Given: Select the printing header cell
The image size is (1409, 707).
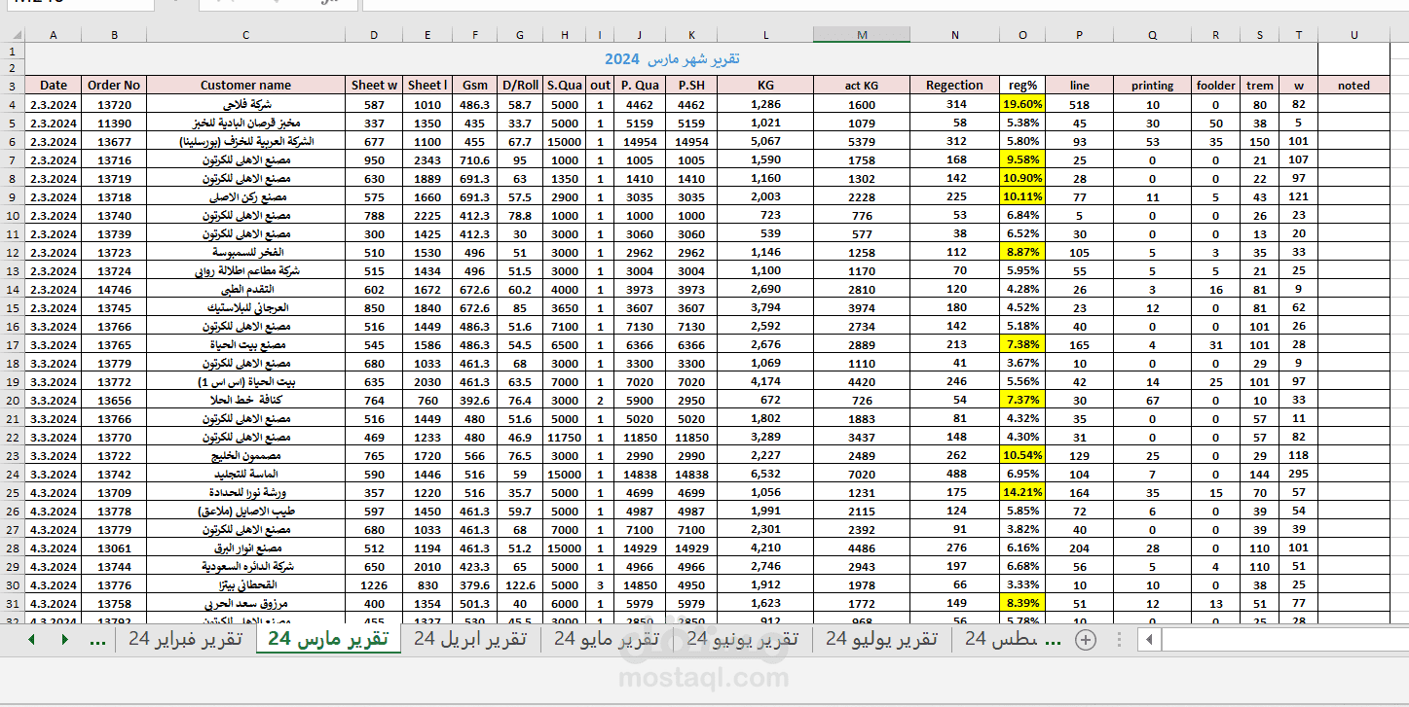Looking at the screenshot, I should (1152, 86).
